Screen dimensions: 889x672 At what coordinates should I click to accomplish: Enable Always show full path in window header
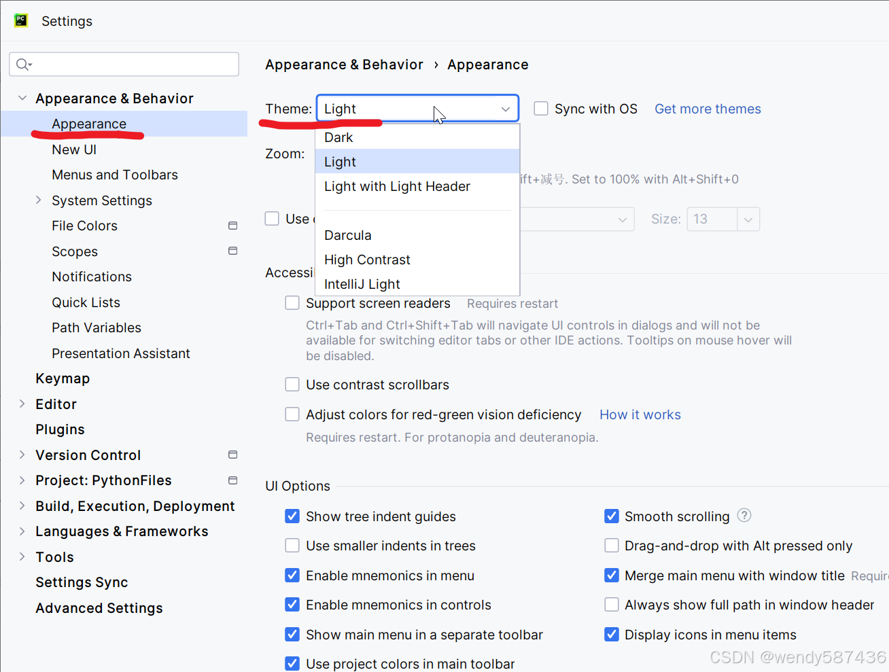click(x=612, y=605)
